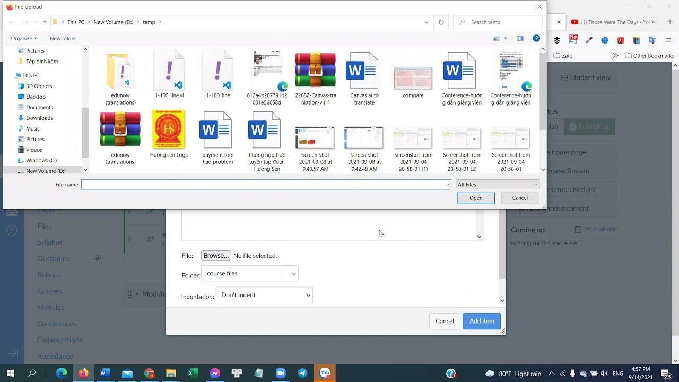Click the Browse... file button
Screen dimensions: 679x382
pyautogui.click(x=216, y=256)
